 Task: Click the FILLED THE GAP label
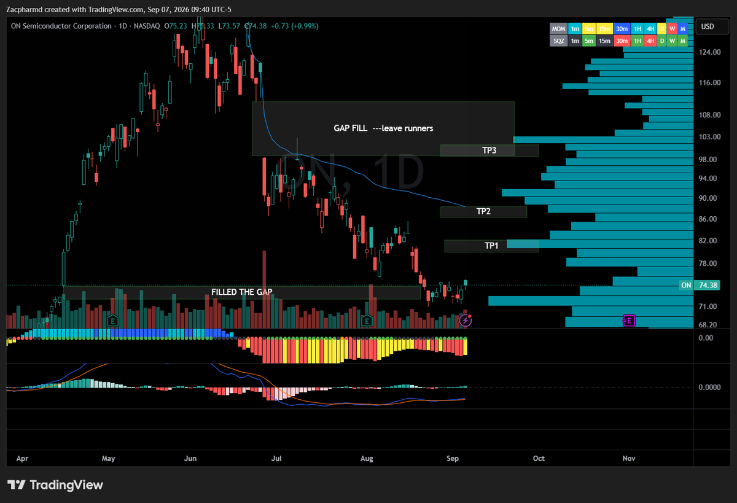[x=242, y=292]
